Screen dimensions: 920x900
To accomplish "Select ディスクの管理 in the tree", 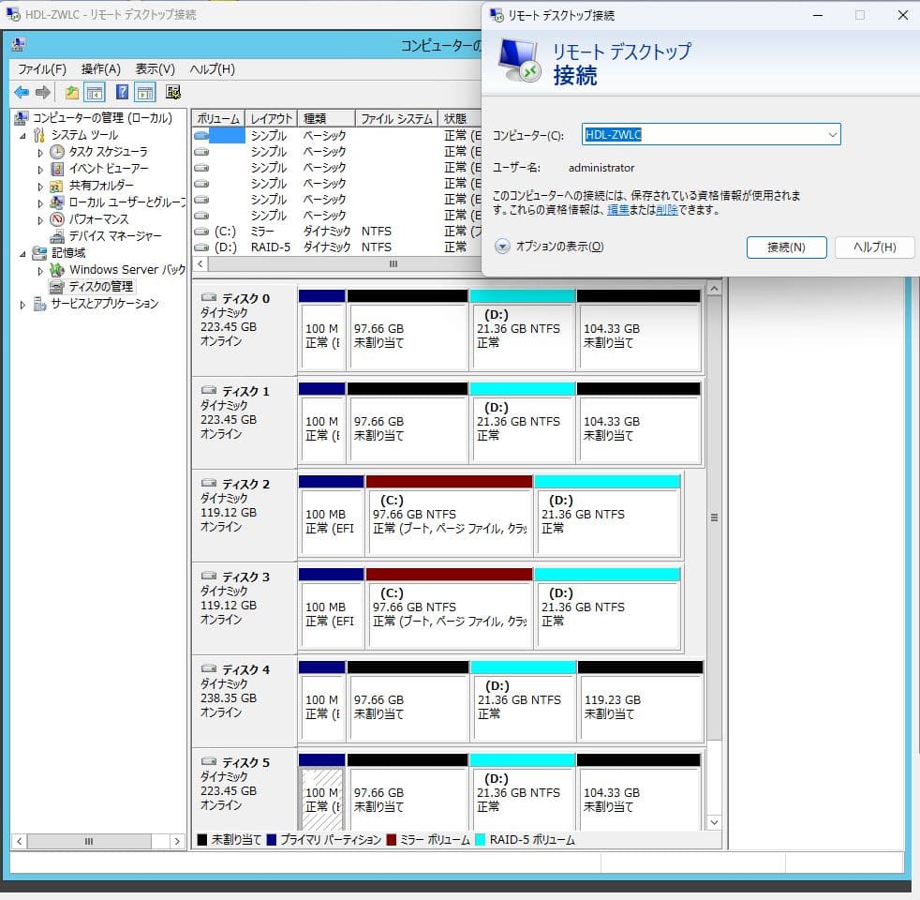I will pos(100,287).
